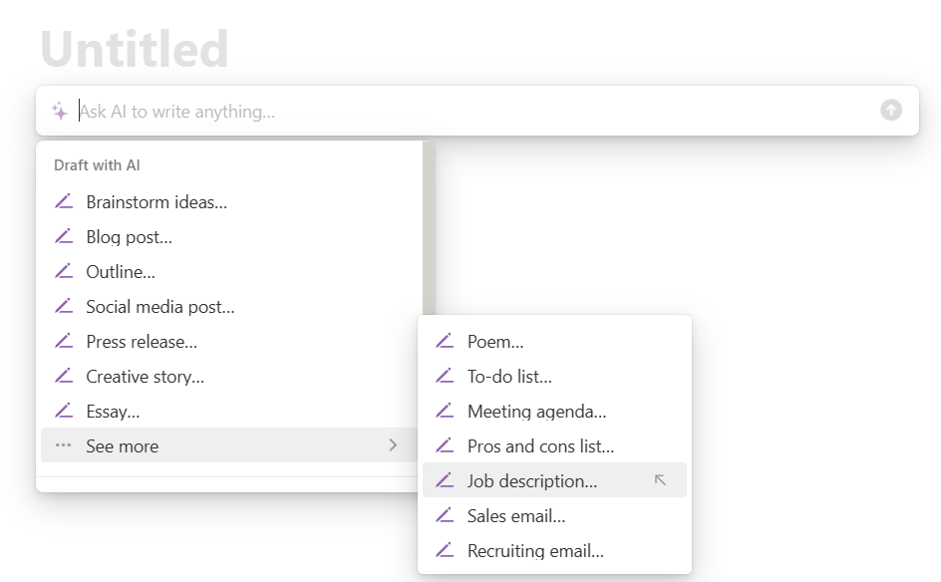Image resolution: width=941 pixels, height=582 pixels.
Task: Select Social media post option
Action: pyautogui.click(x=159, y=307)
